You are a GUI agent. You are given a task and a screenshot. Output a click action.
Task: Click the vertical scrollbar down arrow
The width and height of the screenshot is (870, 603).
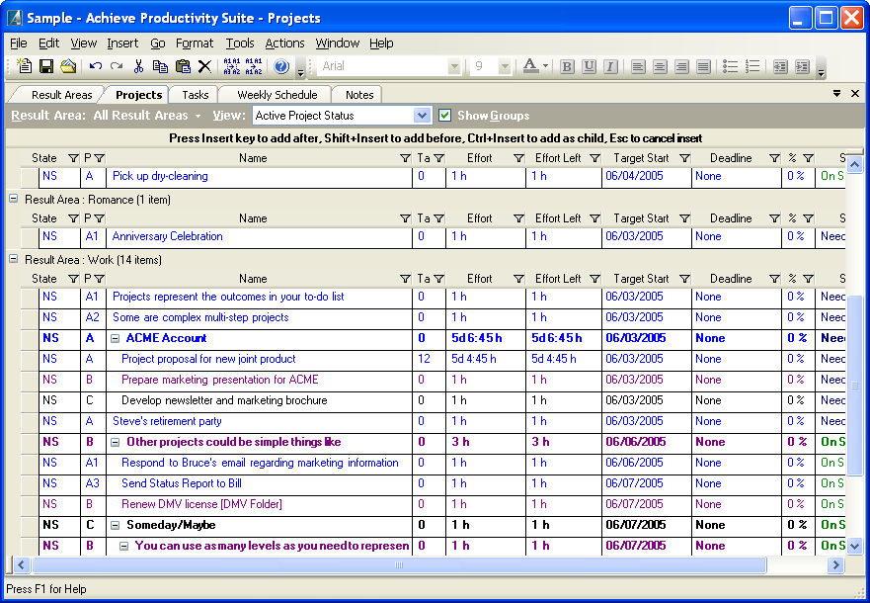tap(854, 547)
